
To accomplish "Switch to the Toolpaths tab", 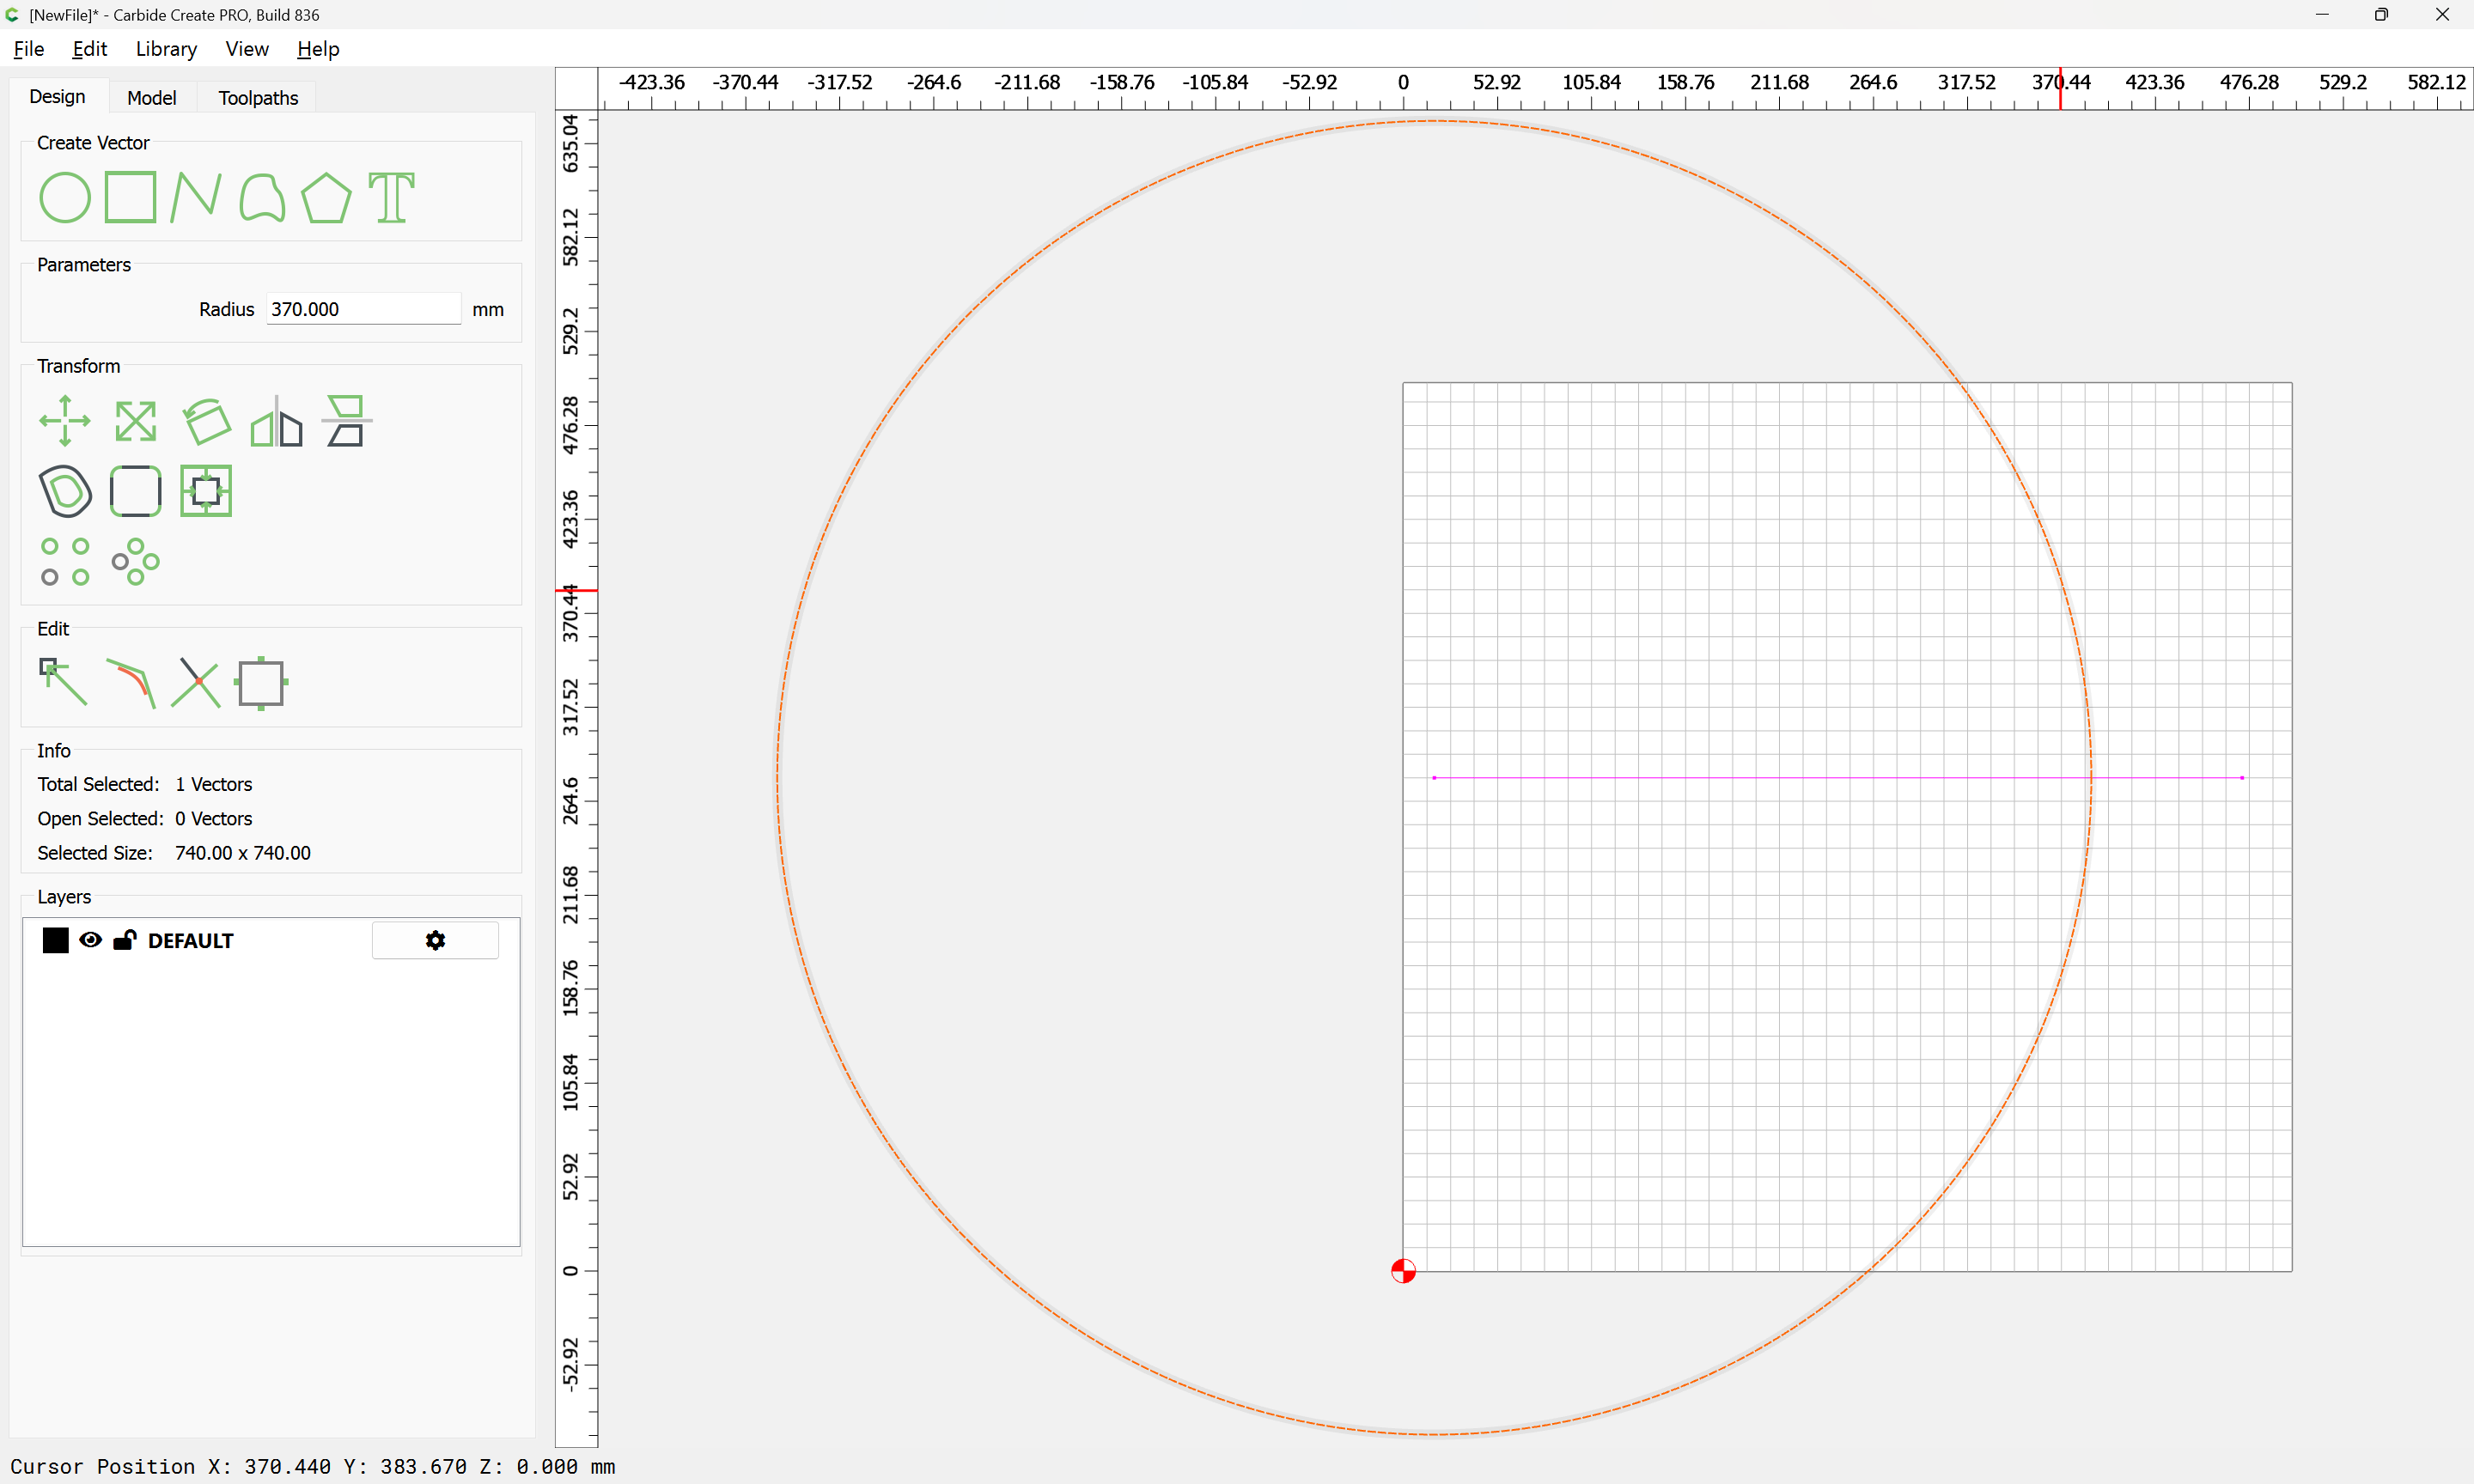I will pos(258,97).
